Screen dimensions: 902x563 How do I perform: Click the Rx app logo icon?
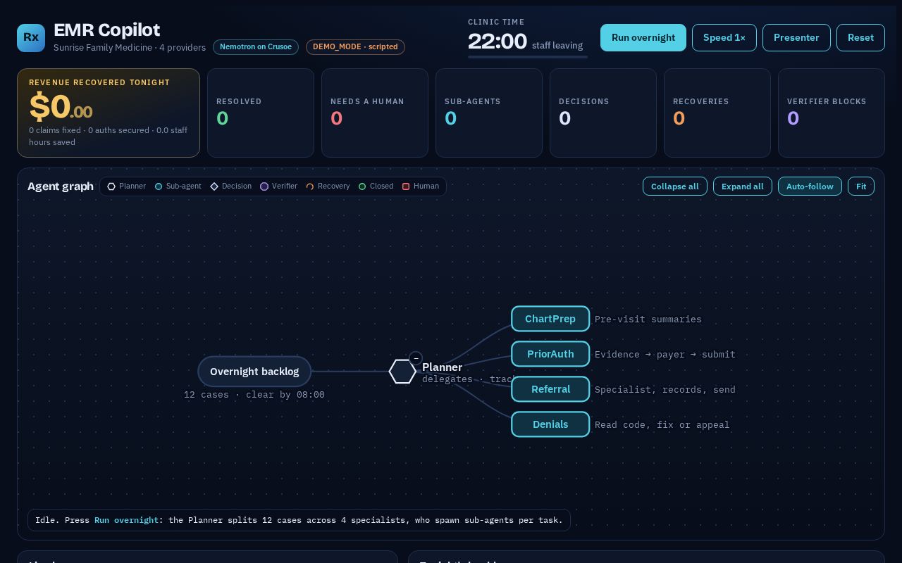(31, 37)
